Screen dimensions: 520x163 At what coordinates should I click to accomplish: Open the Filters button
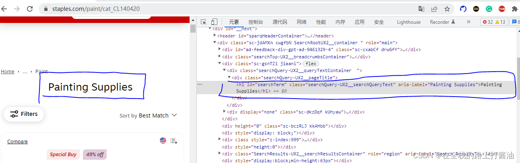(x=24, y=114)
